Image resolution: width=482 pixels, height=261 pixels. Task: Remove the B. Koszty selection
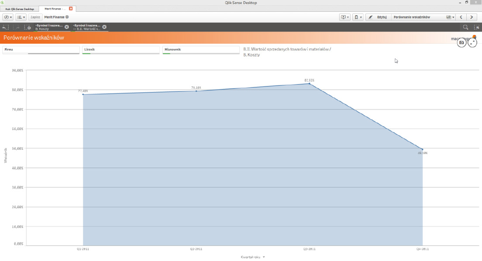(67, 27)
